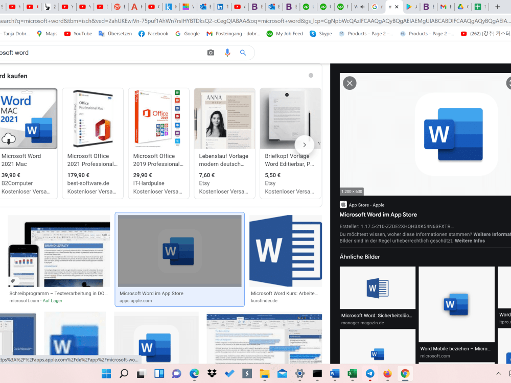Switch to the LinkedIn browser tab
The height and width of the screenshot is (383, 511).
click(x=223, y=7)
